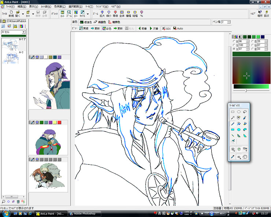271x217 pixels.
Task: Open the BG dropdown in toolbox
Action: pos(239,157)
